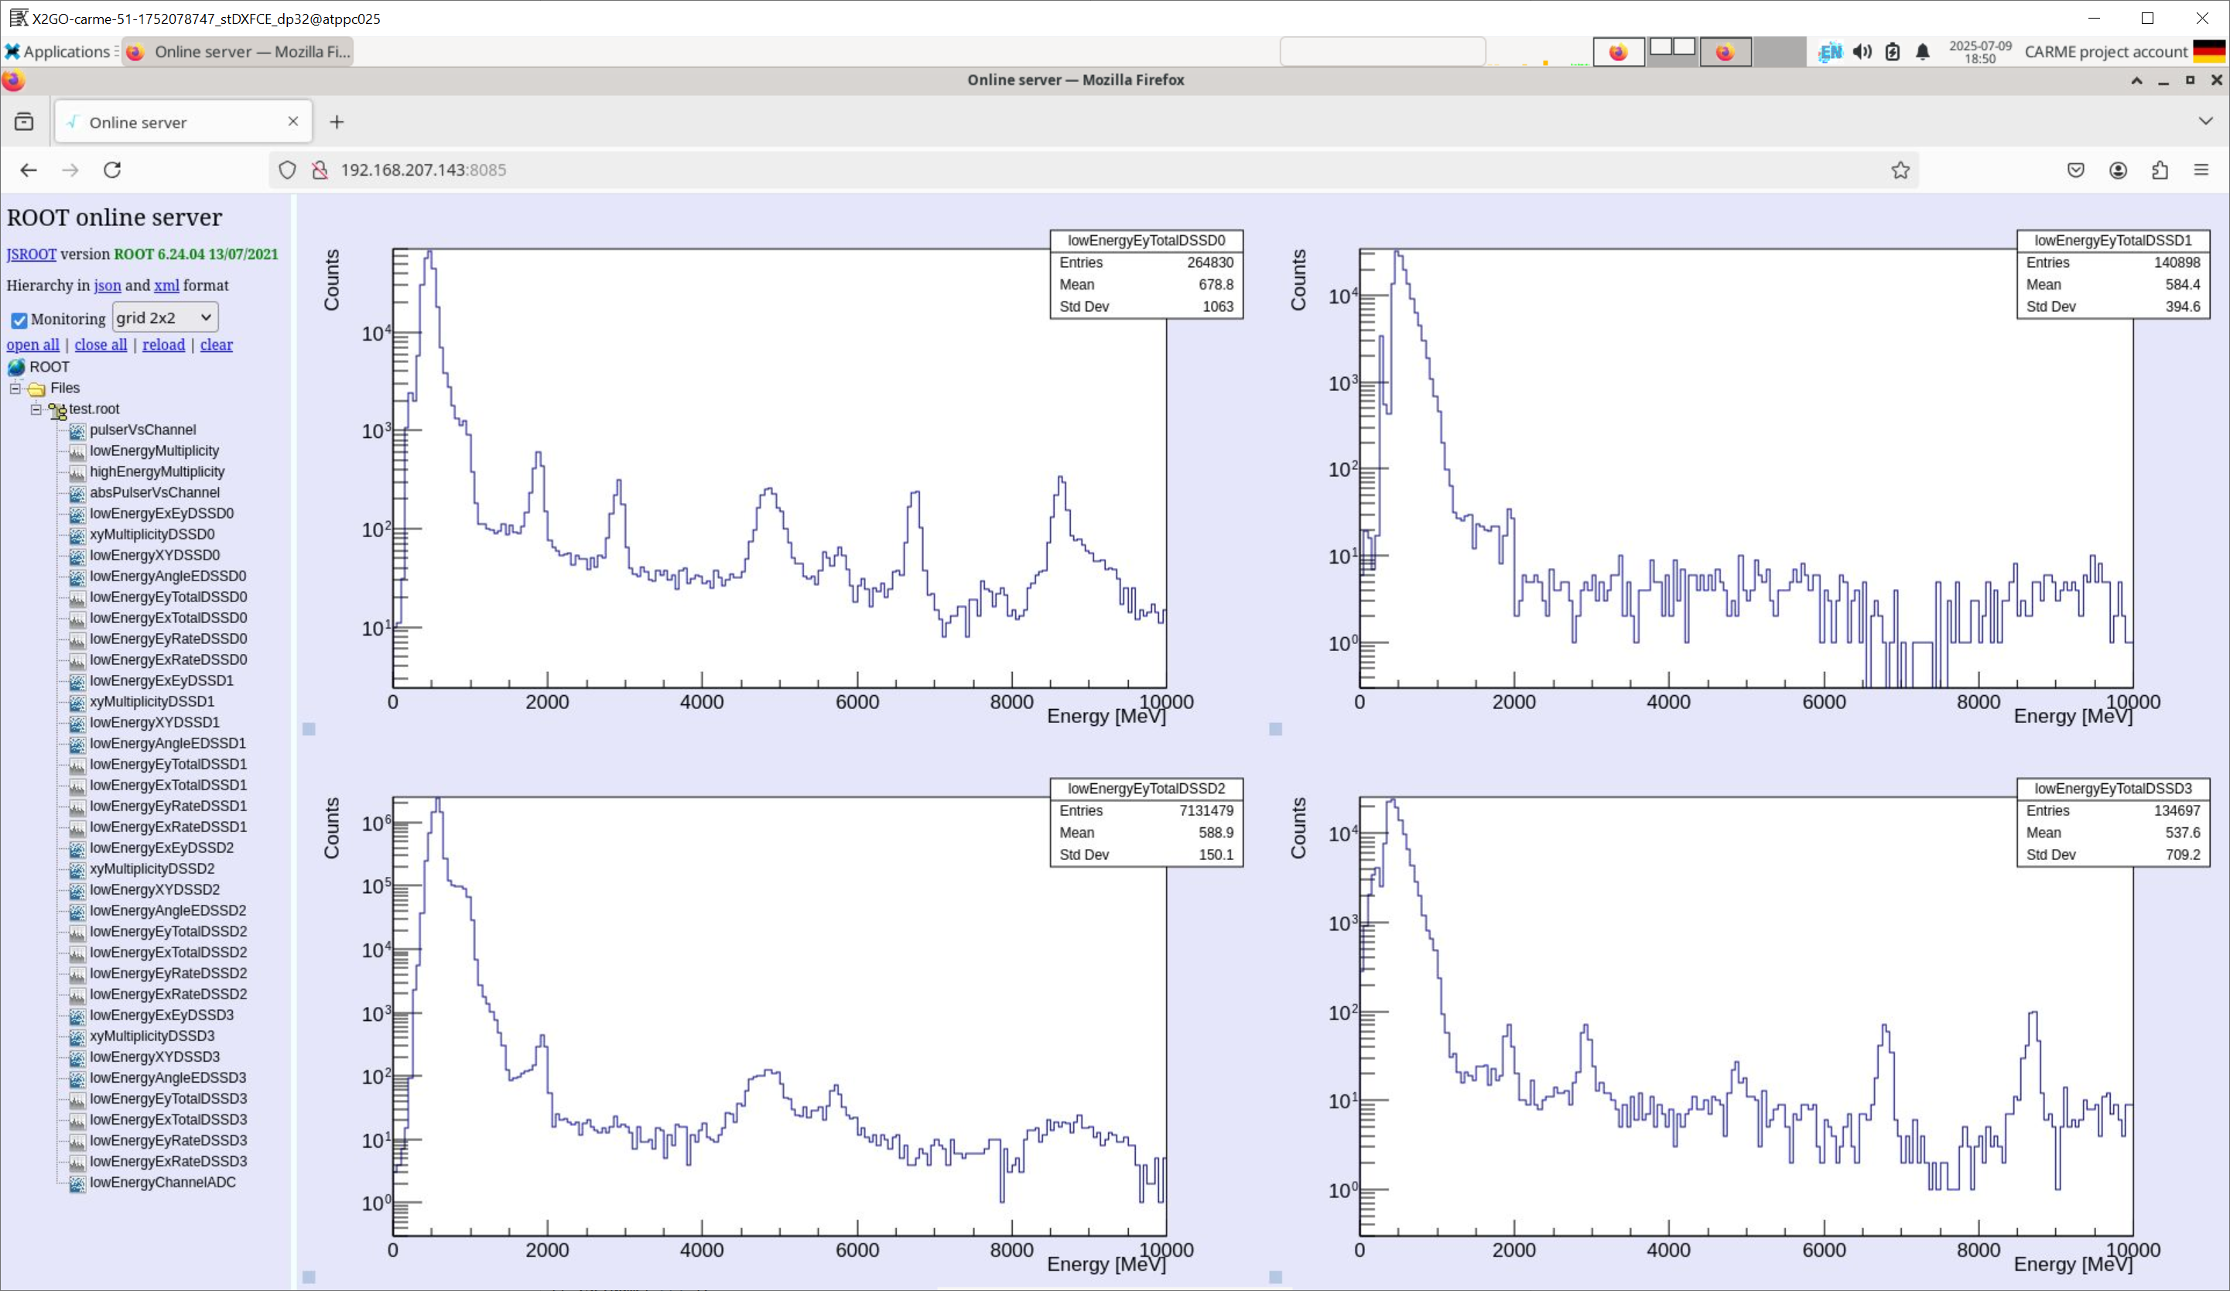Click the system volume speaker icon
Viewport: 2230px width, 1291px height.
(1862, 51)
